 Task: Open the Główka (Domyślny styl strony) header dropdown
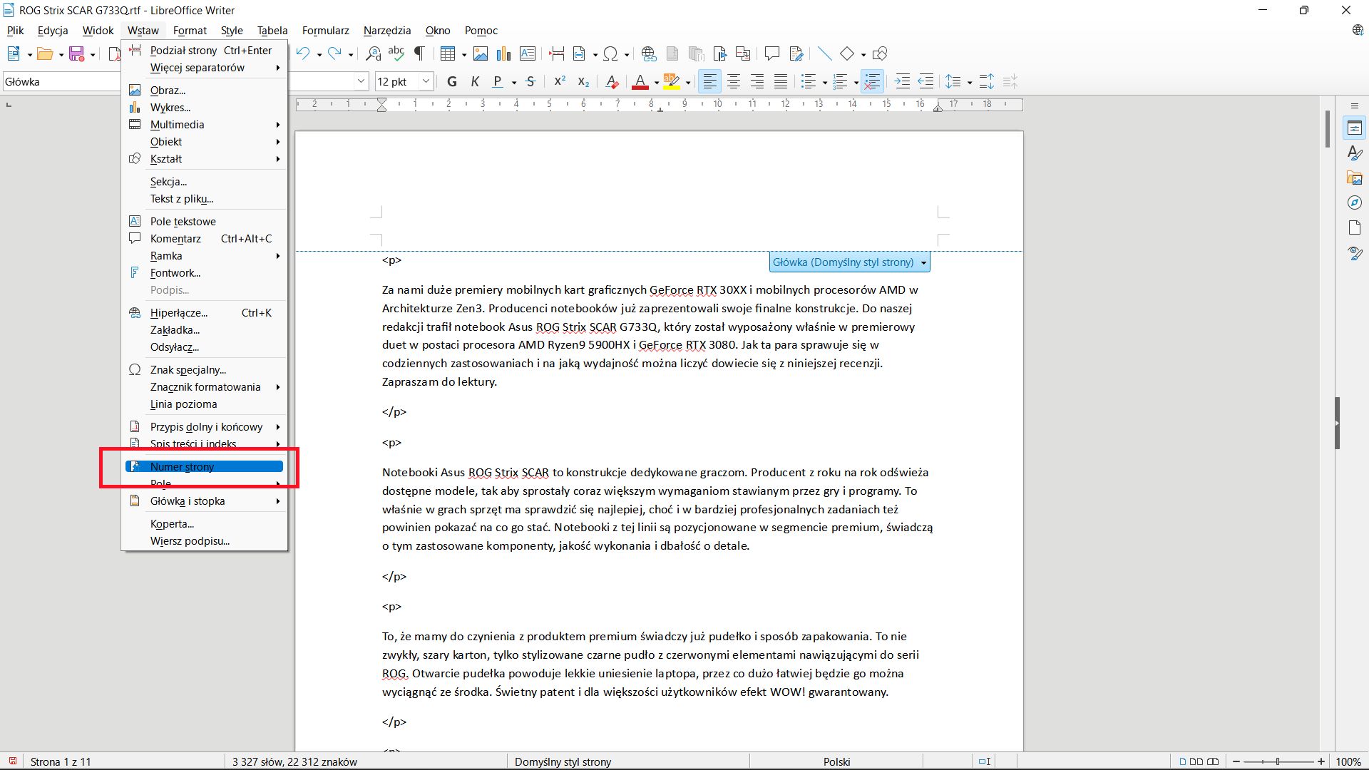(923, 262)
